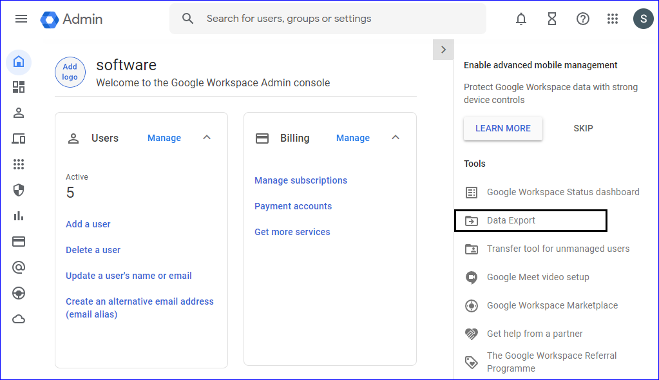659x380 pixels.
Task: Click the Billing card title
Action: click(294, 138)
